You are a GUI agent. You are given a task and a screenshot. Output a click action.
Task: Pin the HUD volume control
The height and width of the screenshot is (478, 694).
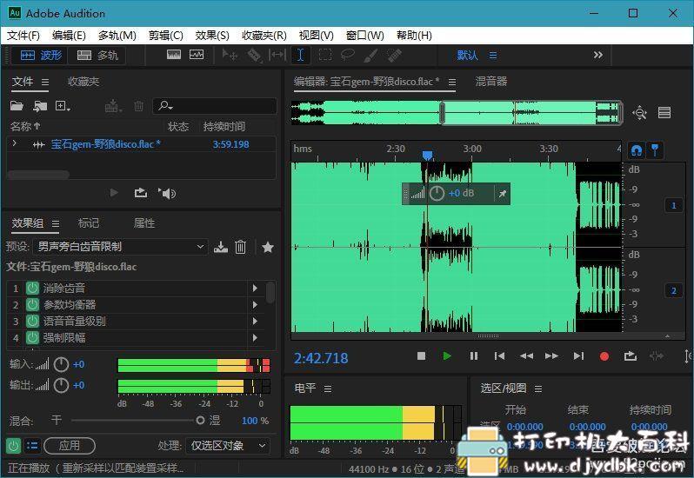(x=503, y=194)
